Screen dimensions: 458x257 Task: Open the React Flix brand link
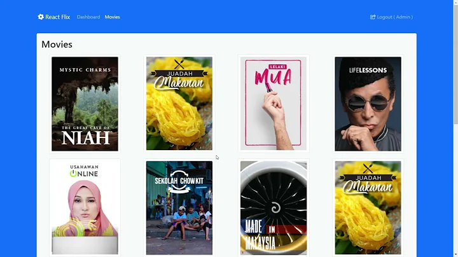(54, 17)
